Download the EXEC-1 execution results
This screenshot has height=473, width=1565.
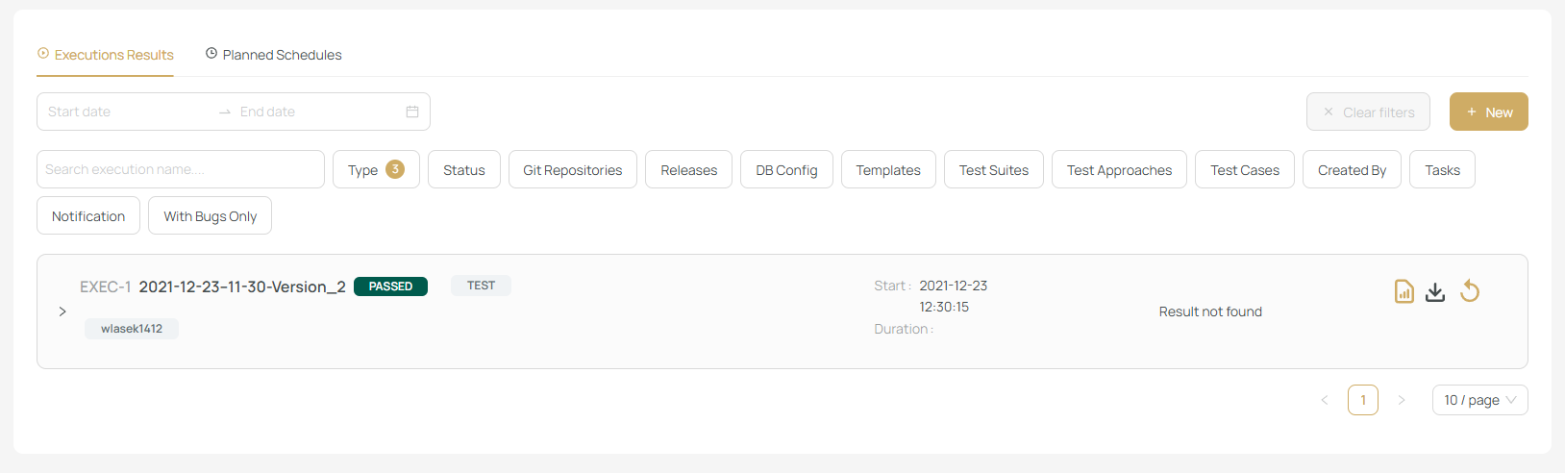1435,291
